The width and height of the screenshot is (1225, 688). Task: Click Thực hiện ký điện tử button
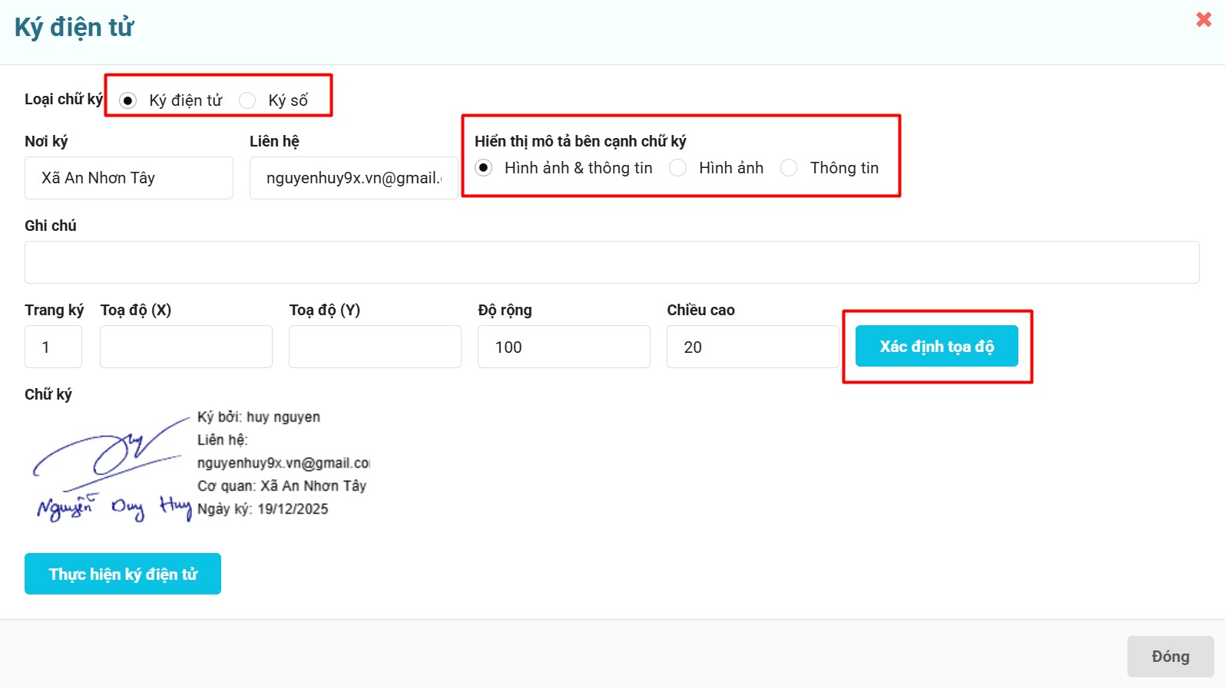tap(123, 574)
